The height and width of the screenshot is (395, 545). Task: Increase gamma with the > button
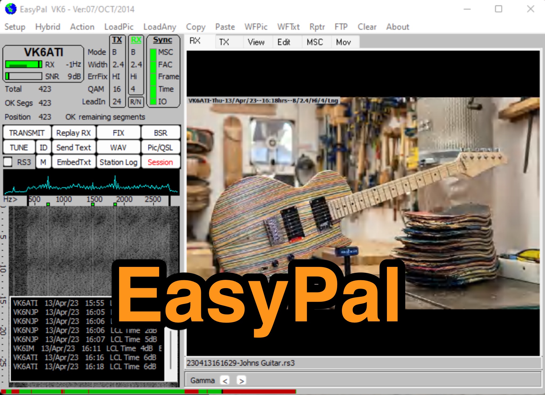pos(241,381)
